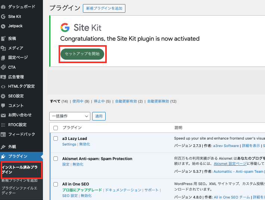This screenshot has height=200, width=265.
Task: Click SEO 設定 link under All in One SEO
Action: 70,196
